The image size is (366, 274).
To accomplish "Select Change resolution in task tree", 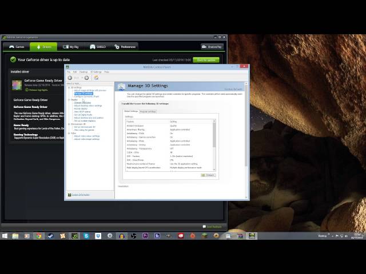I will point(82,103).
